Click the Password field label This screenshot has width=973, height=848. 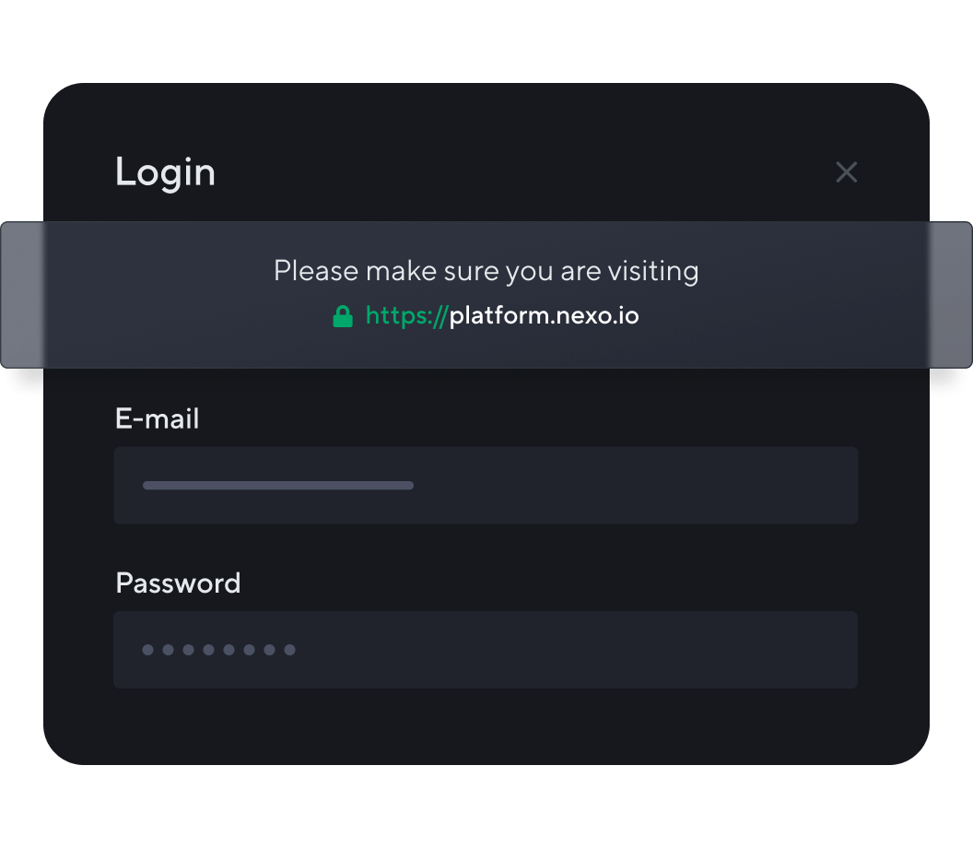tap(178, 583)
